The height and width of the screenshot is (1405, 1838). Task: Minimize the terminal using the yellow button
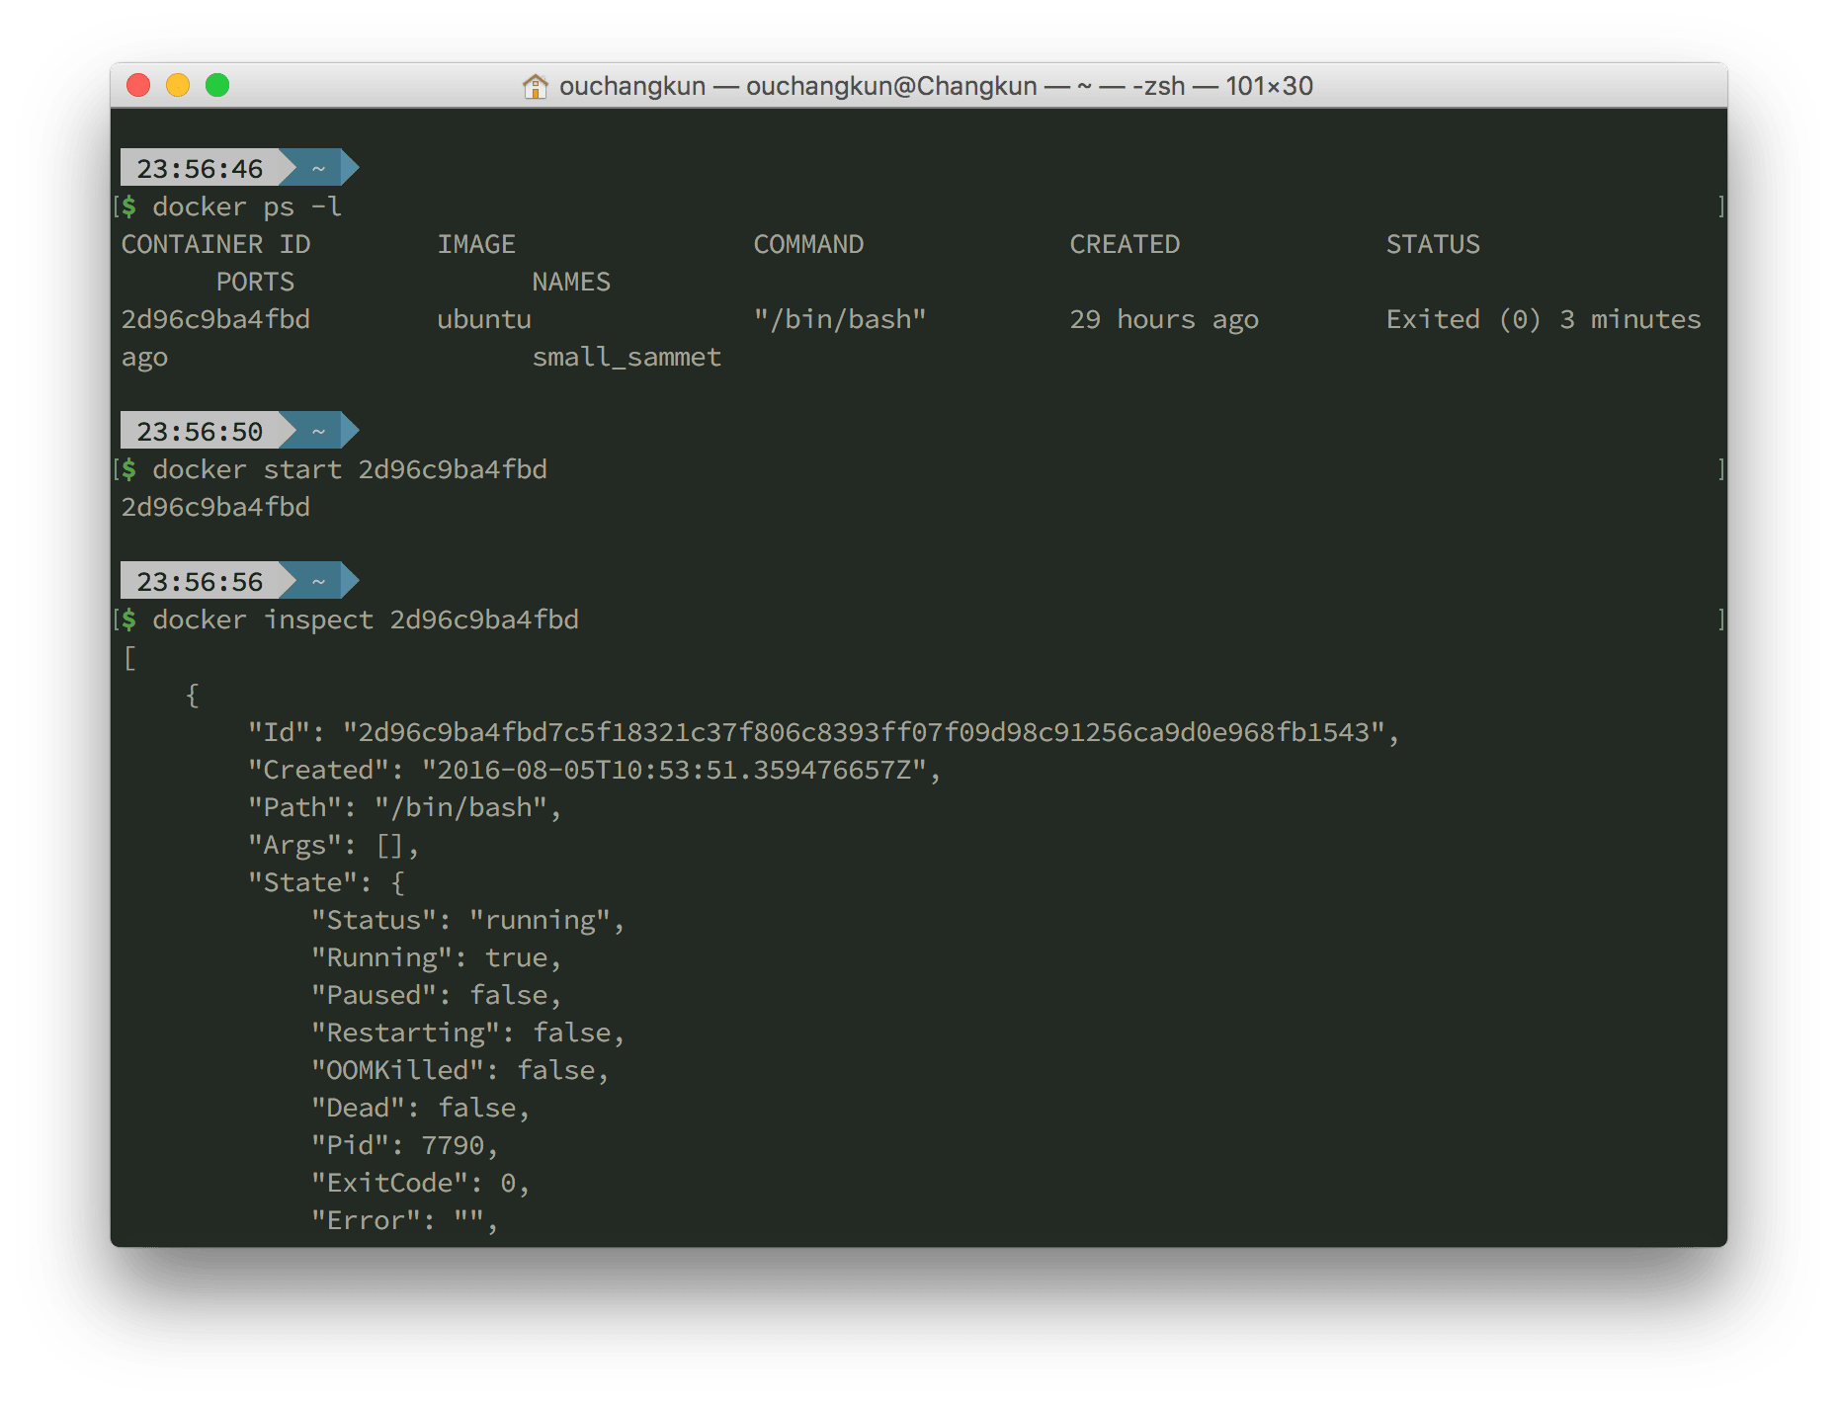click(178, 86)
